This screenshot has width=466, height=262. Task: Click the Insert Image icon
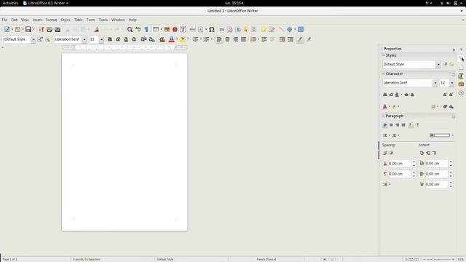[x=167, y=29]
